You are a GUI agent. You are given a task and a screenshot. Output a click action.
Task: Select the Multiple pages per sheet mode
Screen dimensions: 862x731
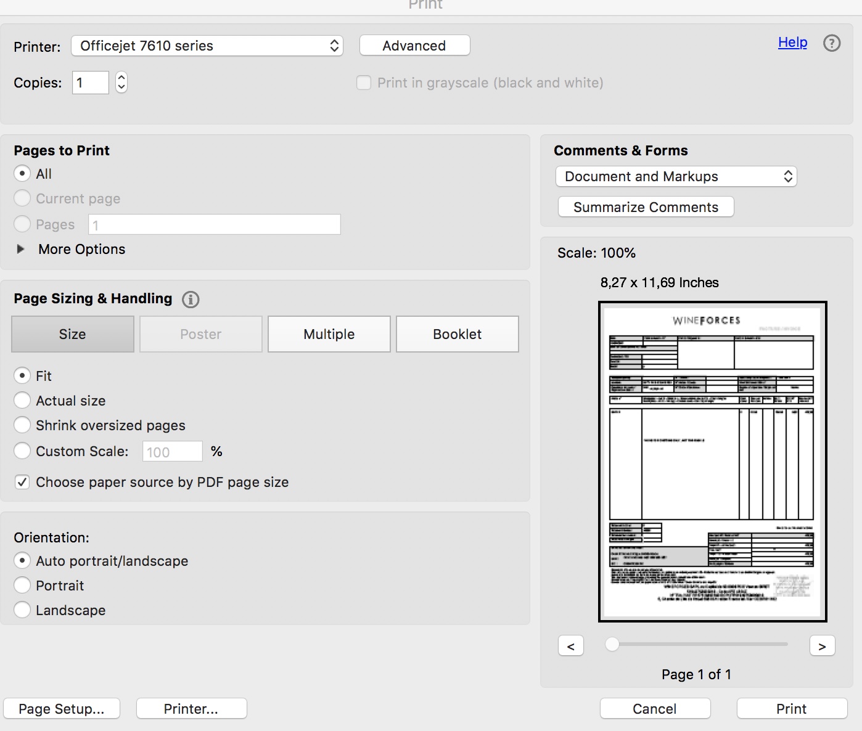point(329,334)
